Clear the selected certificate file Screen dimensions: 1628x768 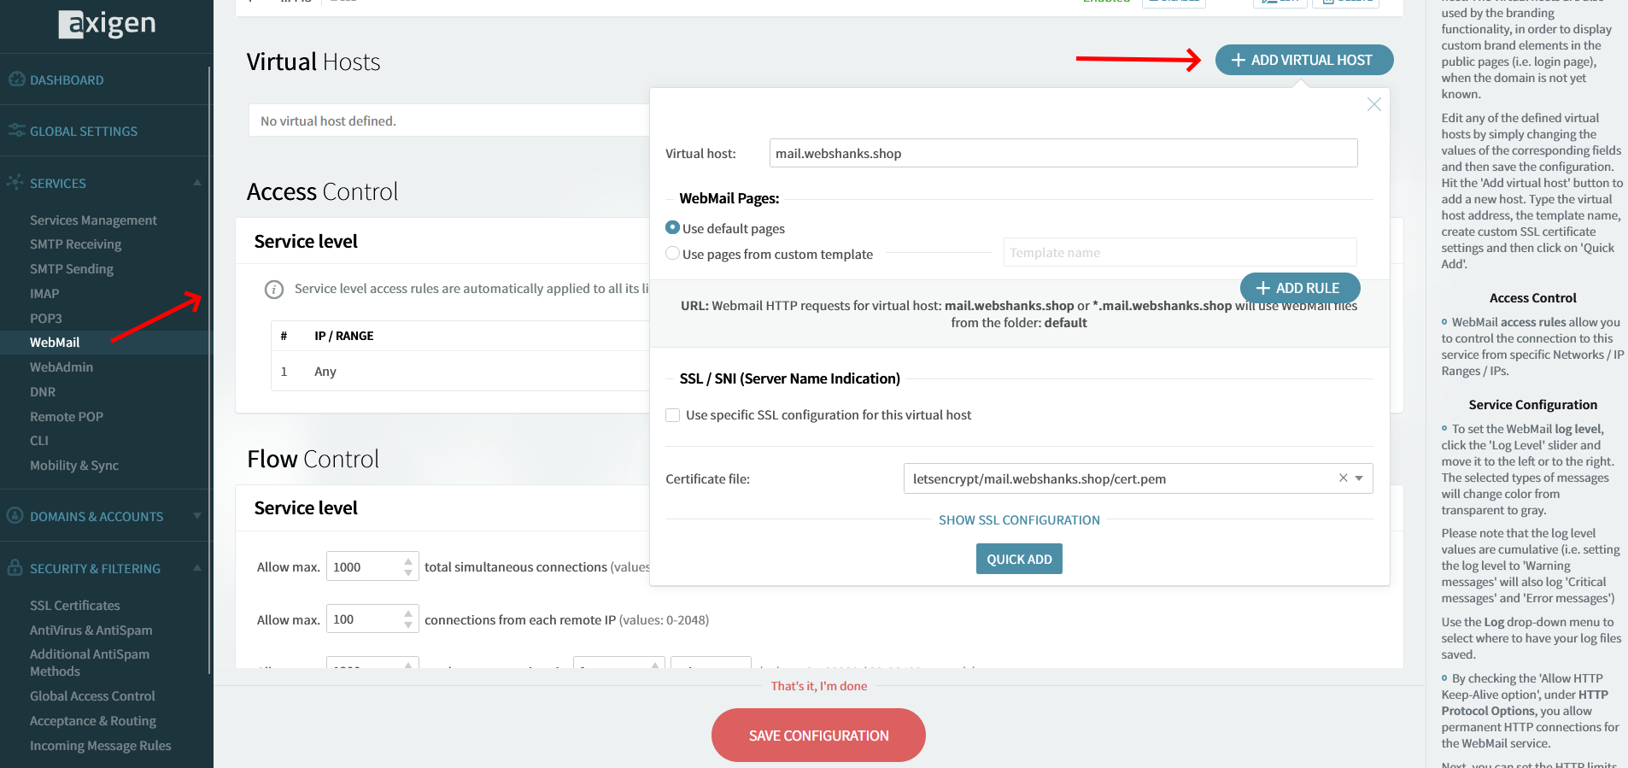pyautogui.click(x=1343, y=478)
